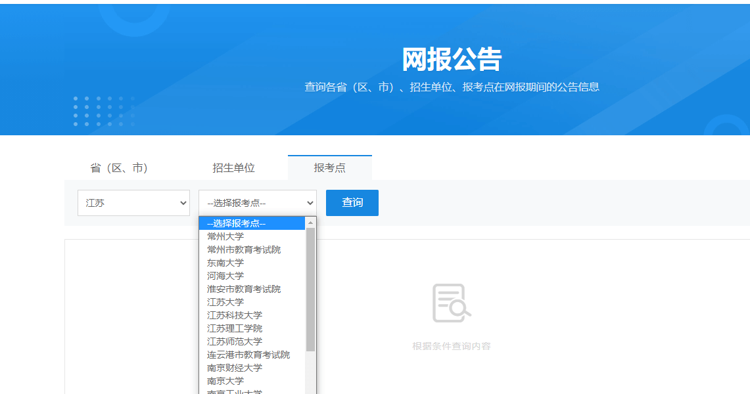This screenshot has height=394, width=750.
Task: Pick 南京财经大学 from the list
Action: [235, 368]
